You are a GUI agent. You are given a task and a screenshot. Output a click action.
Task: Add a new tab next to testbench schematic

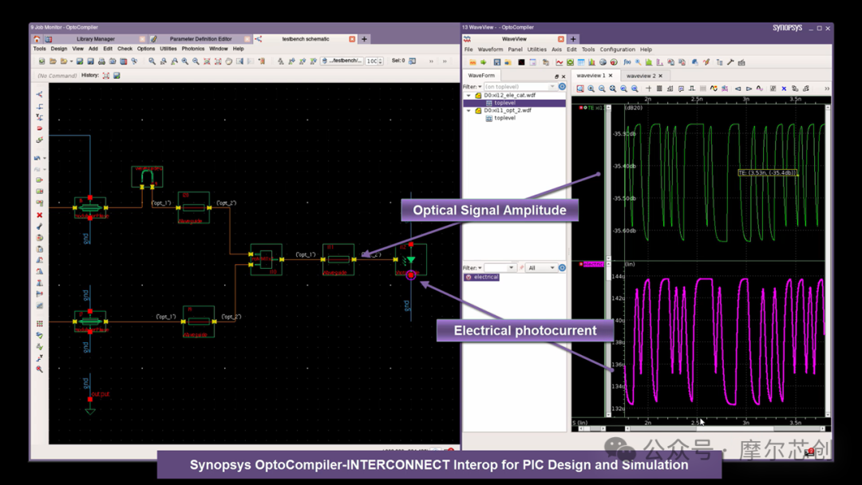[364, 39]
